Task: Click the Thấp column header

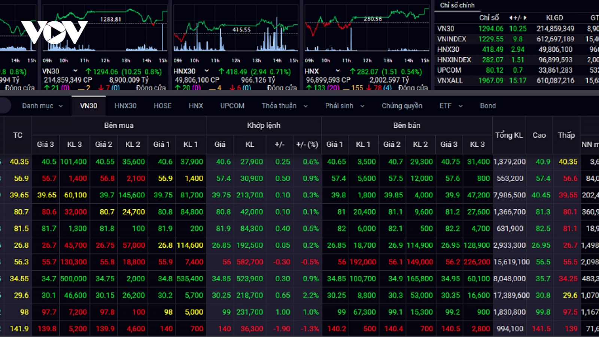Action: click(x=566, y=135)
